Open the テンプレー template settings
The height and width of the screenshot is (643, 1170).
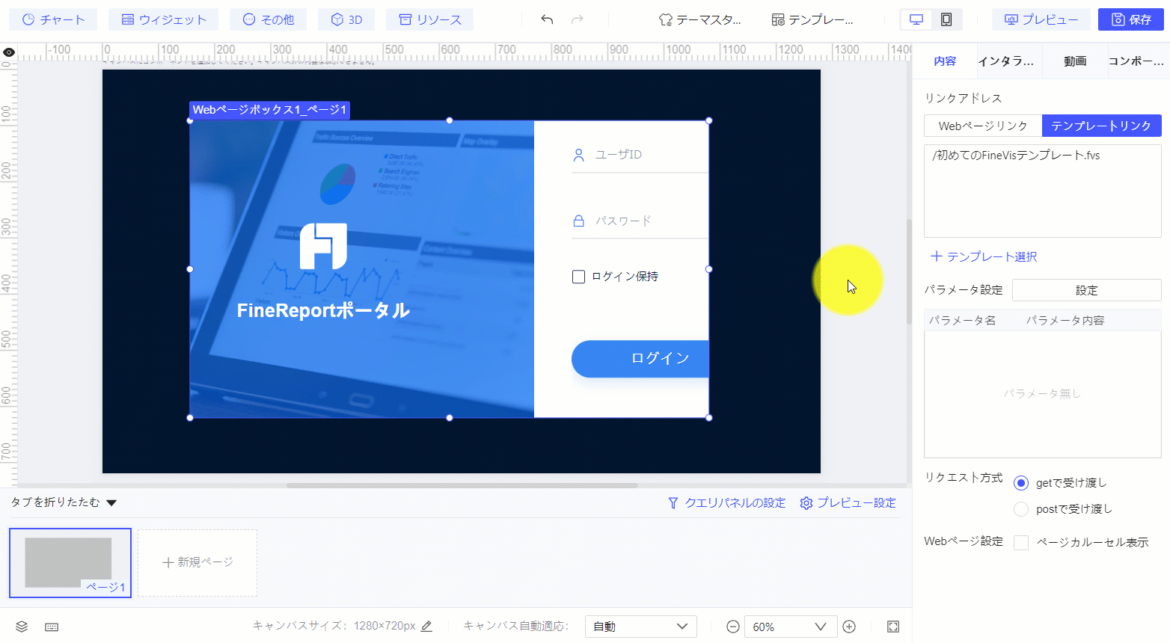coord(812,19)
